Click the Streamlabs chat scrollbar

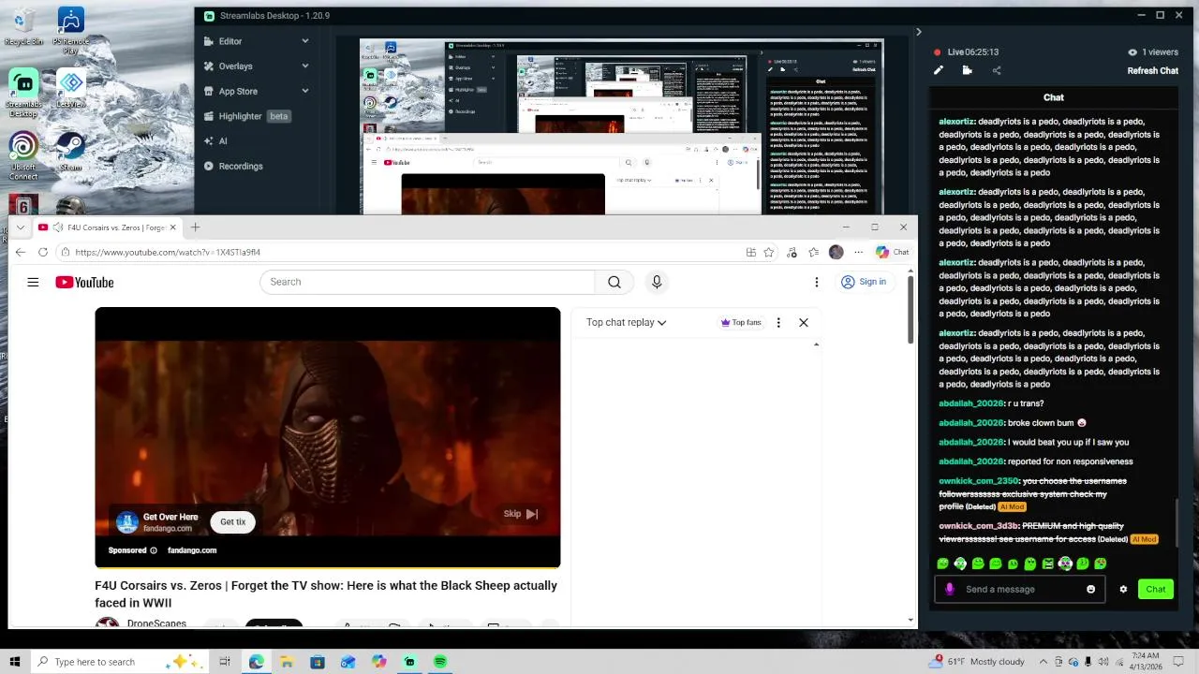pos(1177,524)
